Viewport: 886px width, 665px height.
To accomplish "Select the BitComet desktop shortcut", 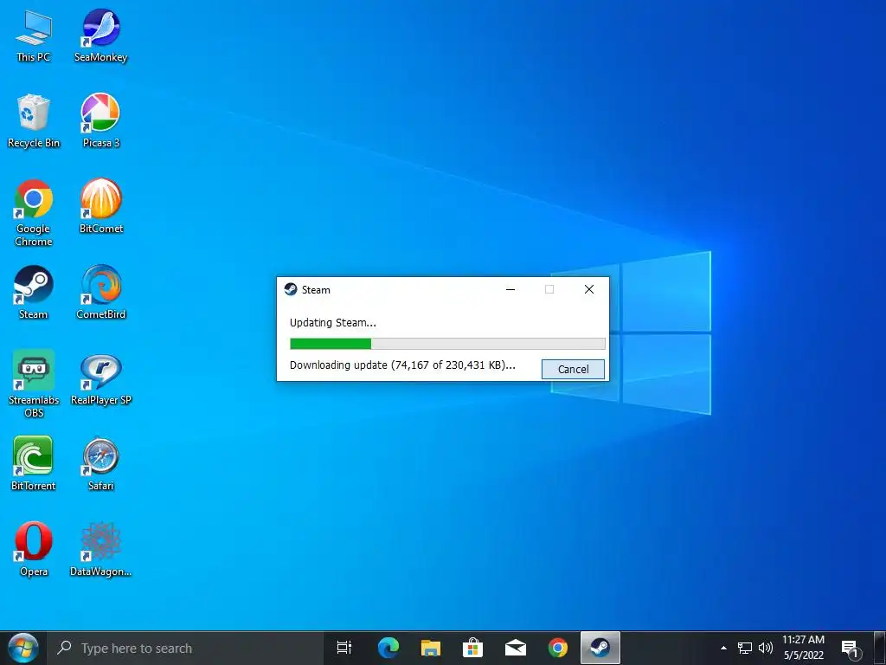I will click(x=100, y=207).
